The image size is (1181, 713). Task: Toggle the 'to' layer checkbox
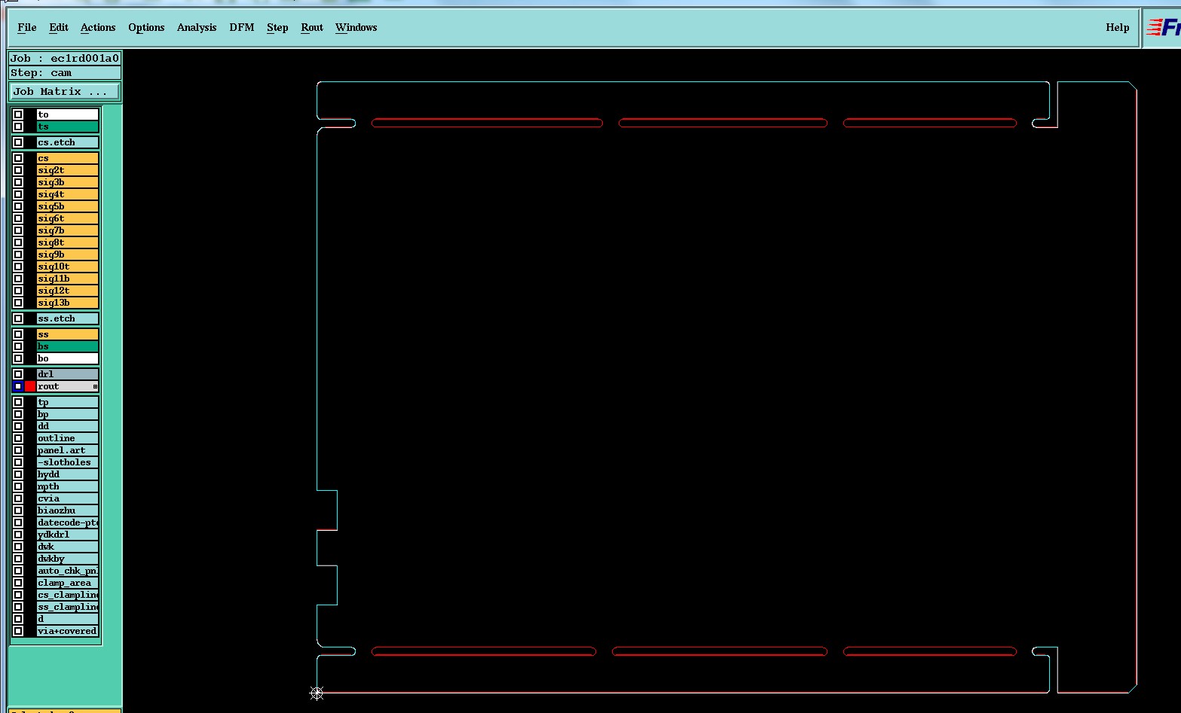(18, 114)
